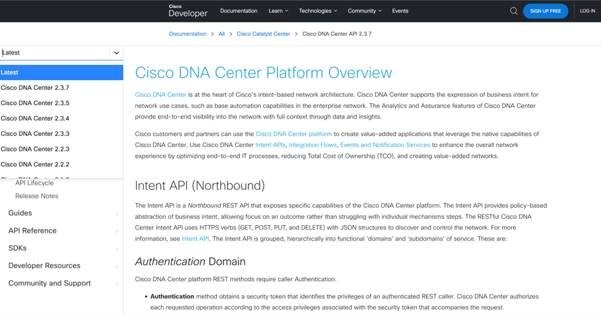Expand the Learn menu
The height and width of the screenshot is (315, 601).
278,11
